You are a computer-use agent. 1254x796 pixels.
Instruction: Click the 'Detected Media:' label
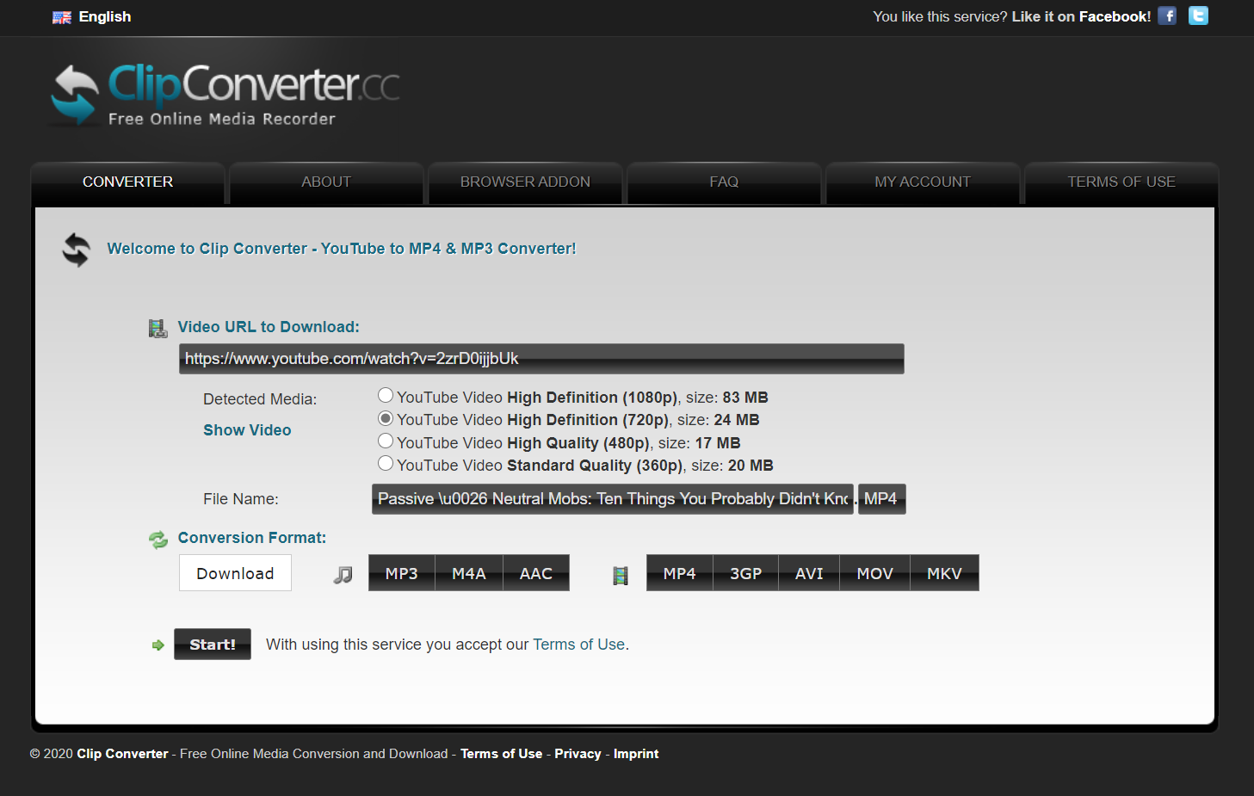260,399
